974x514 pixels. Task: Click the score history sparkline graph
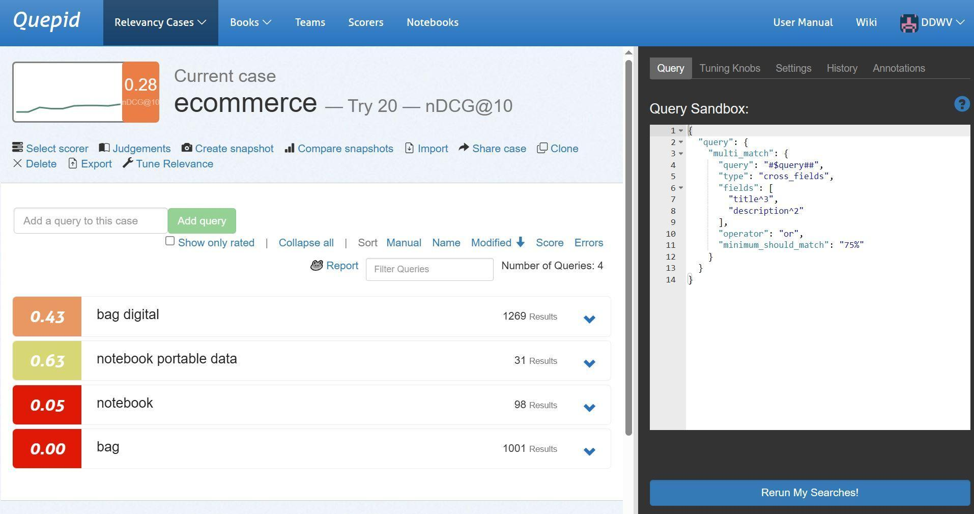pos(68,92)
